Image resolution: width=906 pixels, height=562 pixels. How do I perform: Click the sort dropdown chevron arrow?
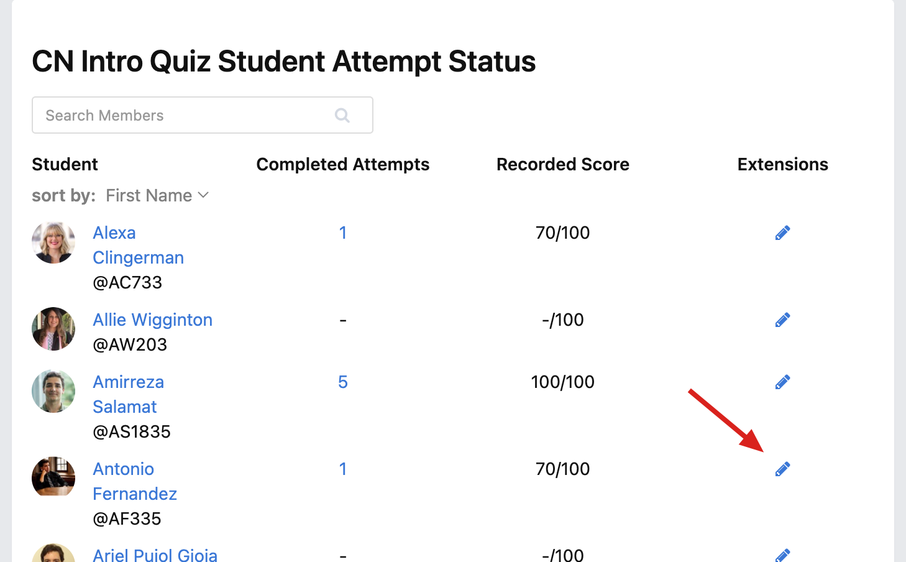(x=203, y=195)
